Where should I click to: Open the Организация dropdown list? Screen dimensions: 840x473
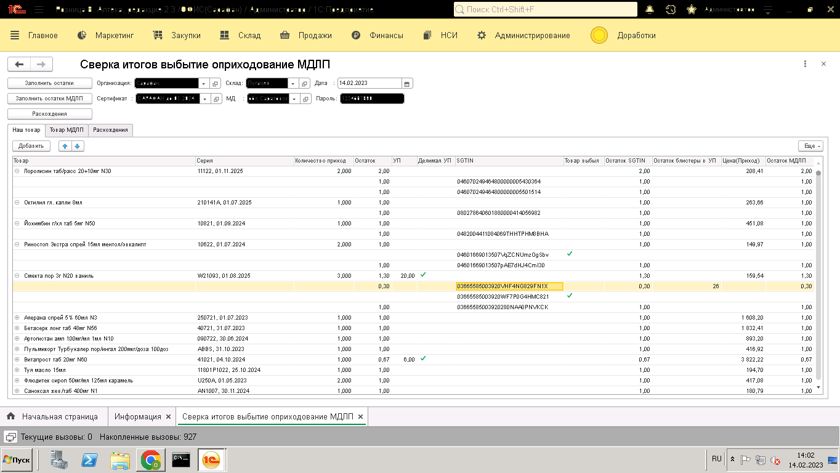[x=204, y=83]
